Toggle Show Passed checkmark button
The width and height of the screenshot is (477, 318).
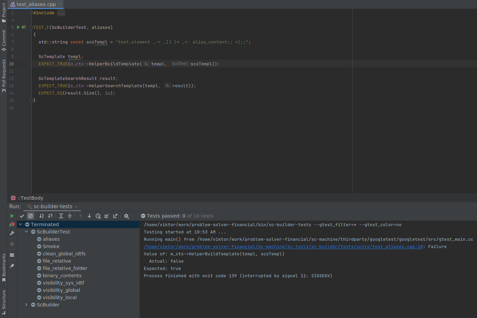tap(22, 216)
